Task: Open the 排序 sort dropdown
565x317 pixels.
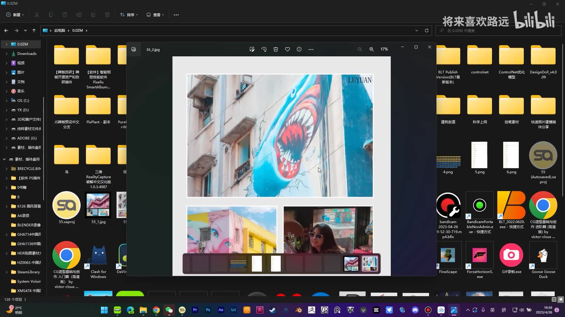Action: tap(129, 15)
